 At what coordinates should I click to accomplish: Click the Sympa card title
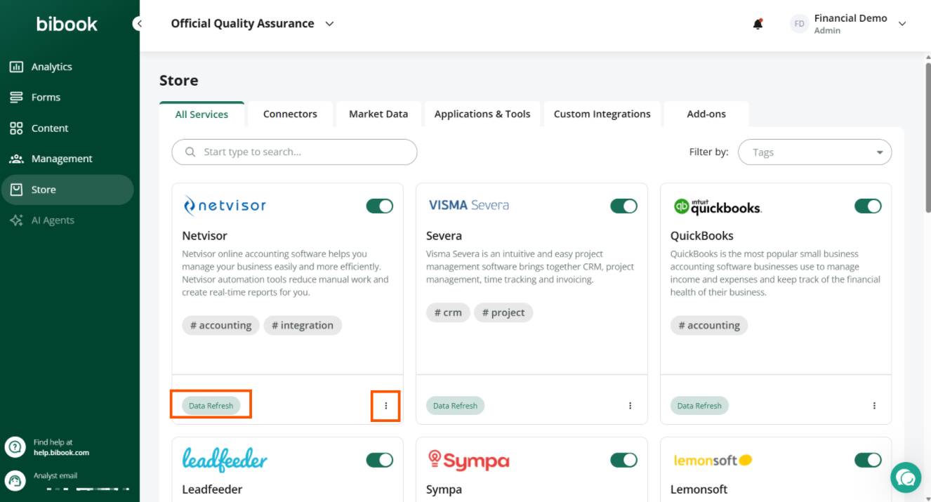click(444, 489)
